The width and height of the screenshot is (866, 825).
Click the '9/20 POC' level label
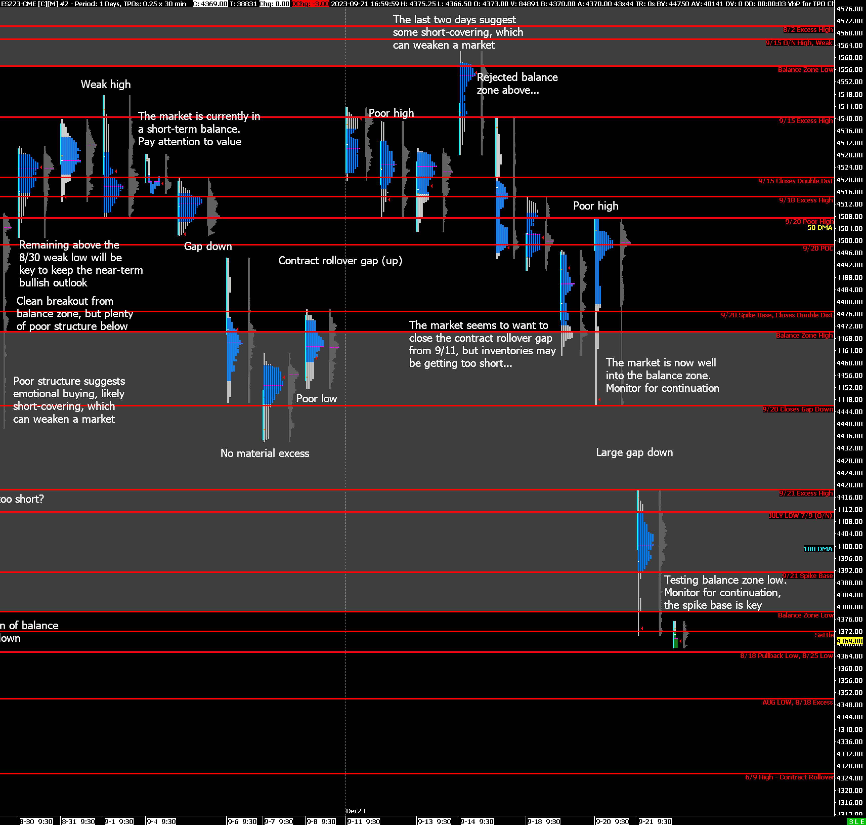pyautogui.click(x=818, y=248)
